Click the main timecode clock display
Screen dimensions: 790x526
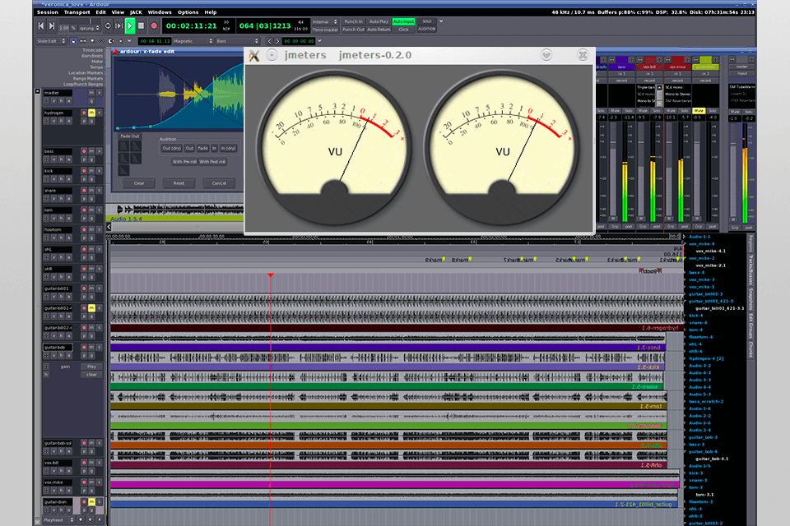(192, 25)
